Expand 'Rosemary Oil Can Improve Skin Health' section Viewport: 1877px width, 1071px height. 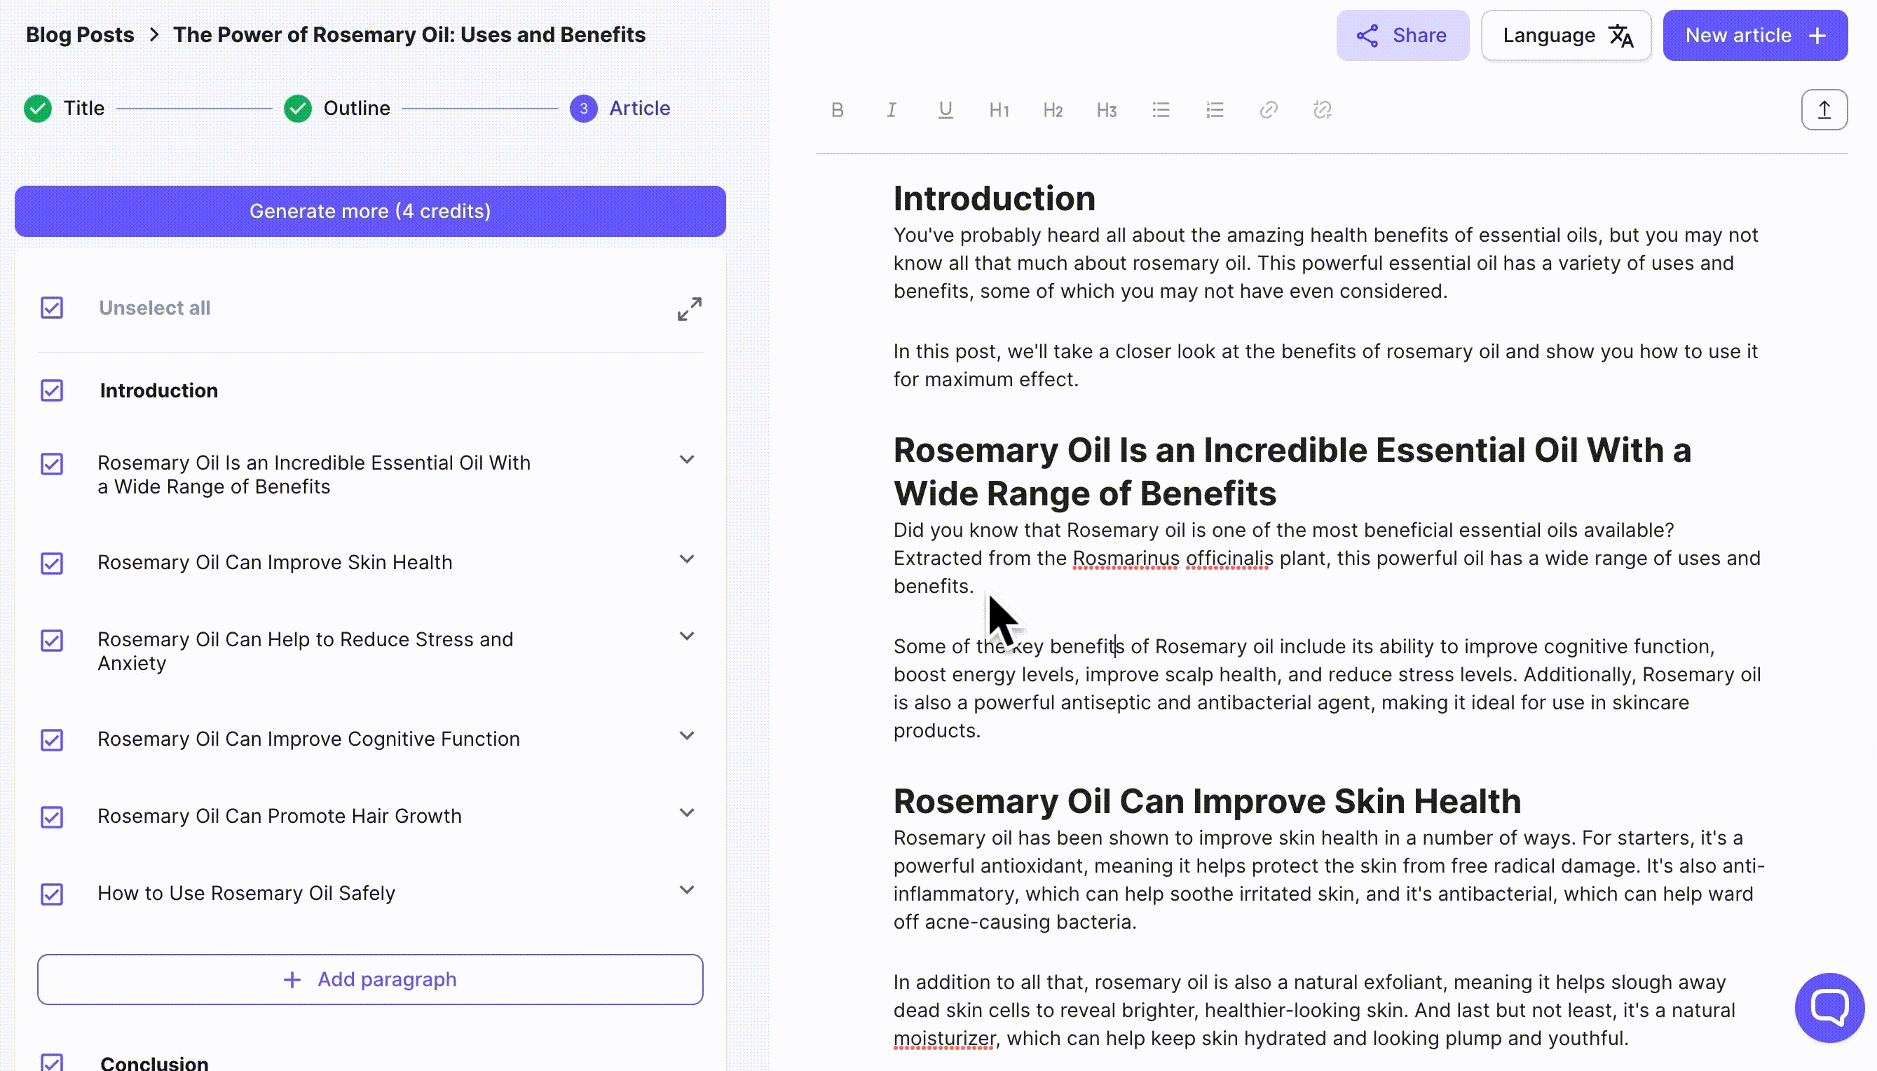687,559
